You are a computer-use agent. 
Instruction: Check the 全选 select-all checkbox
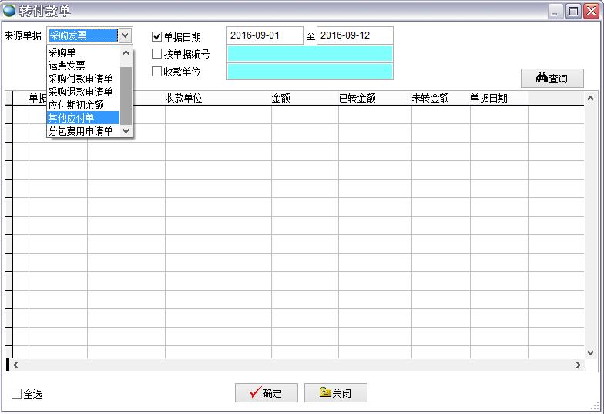[x=17, y=394]
